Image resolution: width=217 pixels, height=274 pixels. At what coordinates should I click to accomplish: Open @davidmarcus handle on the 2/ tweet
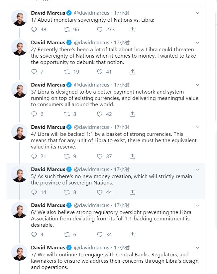coord(92,43)
